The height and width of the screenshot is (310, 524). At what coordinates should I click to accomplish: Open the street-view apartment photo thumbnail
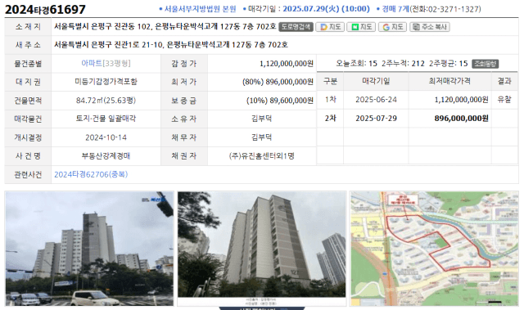89,249
